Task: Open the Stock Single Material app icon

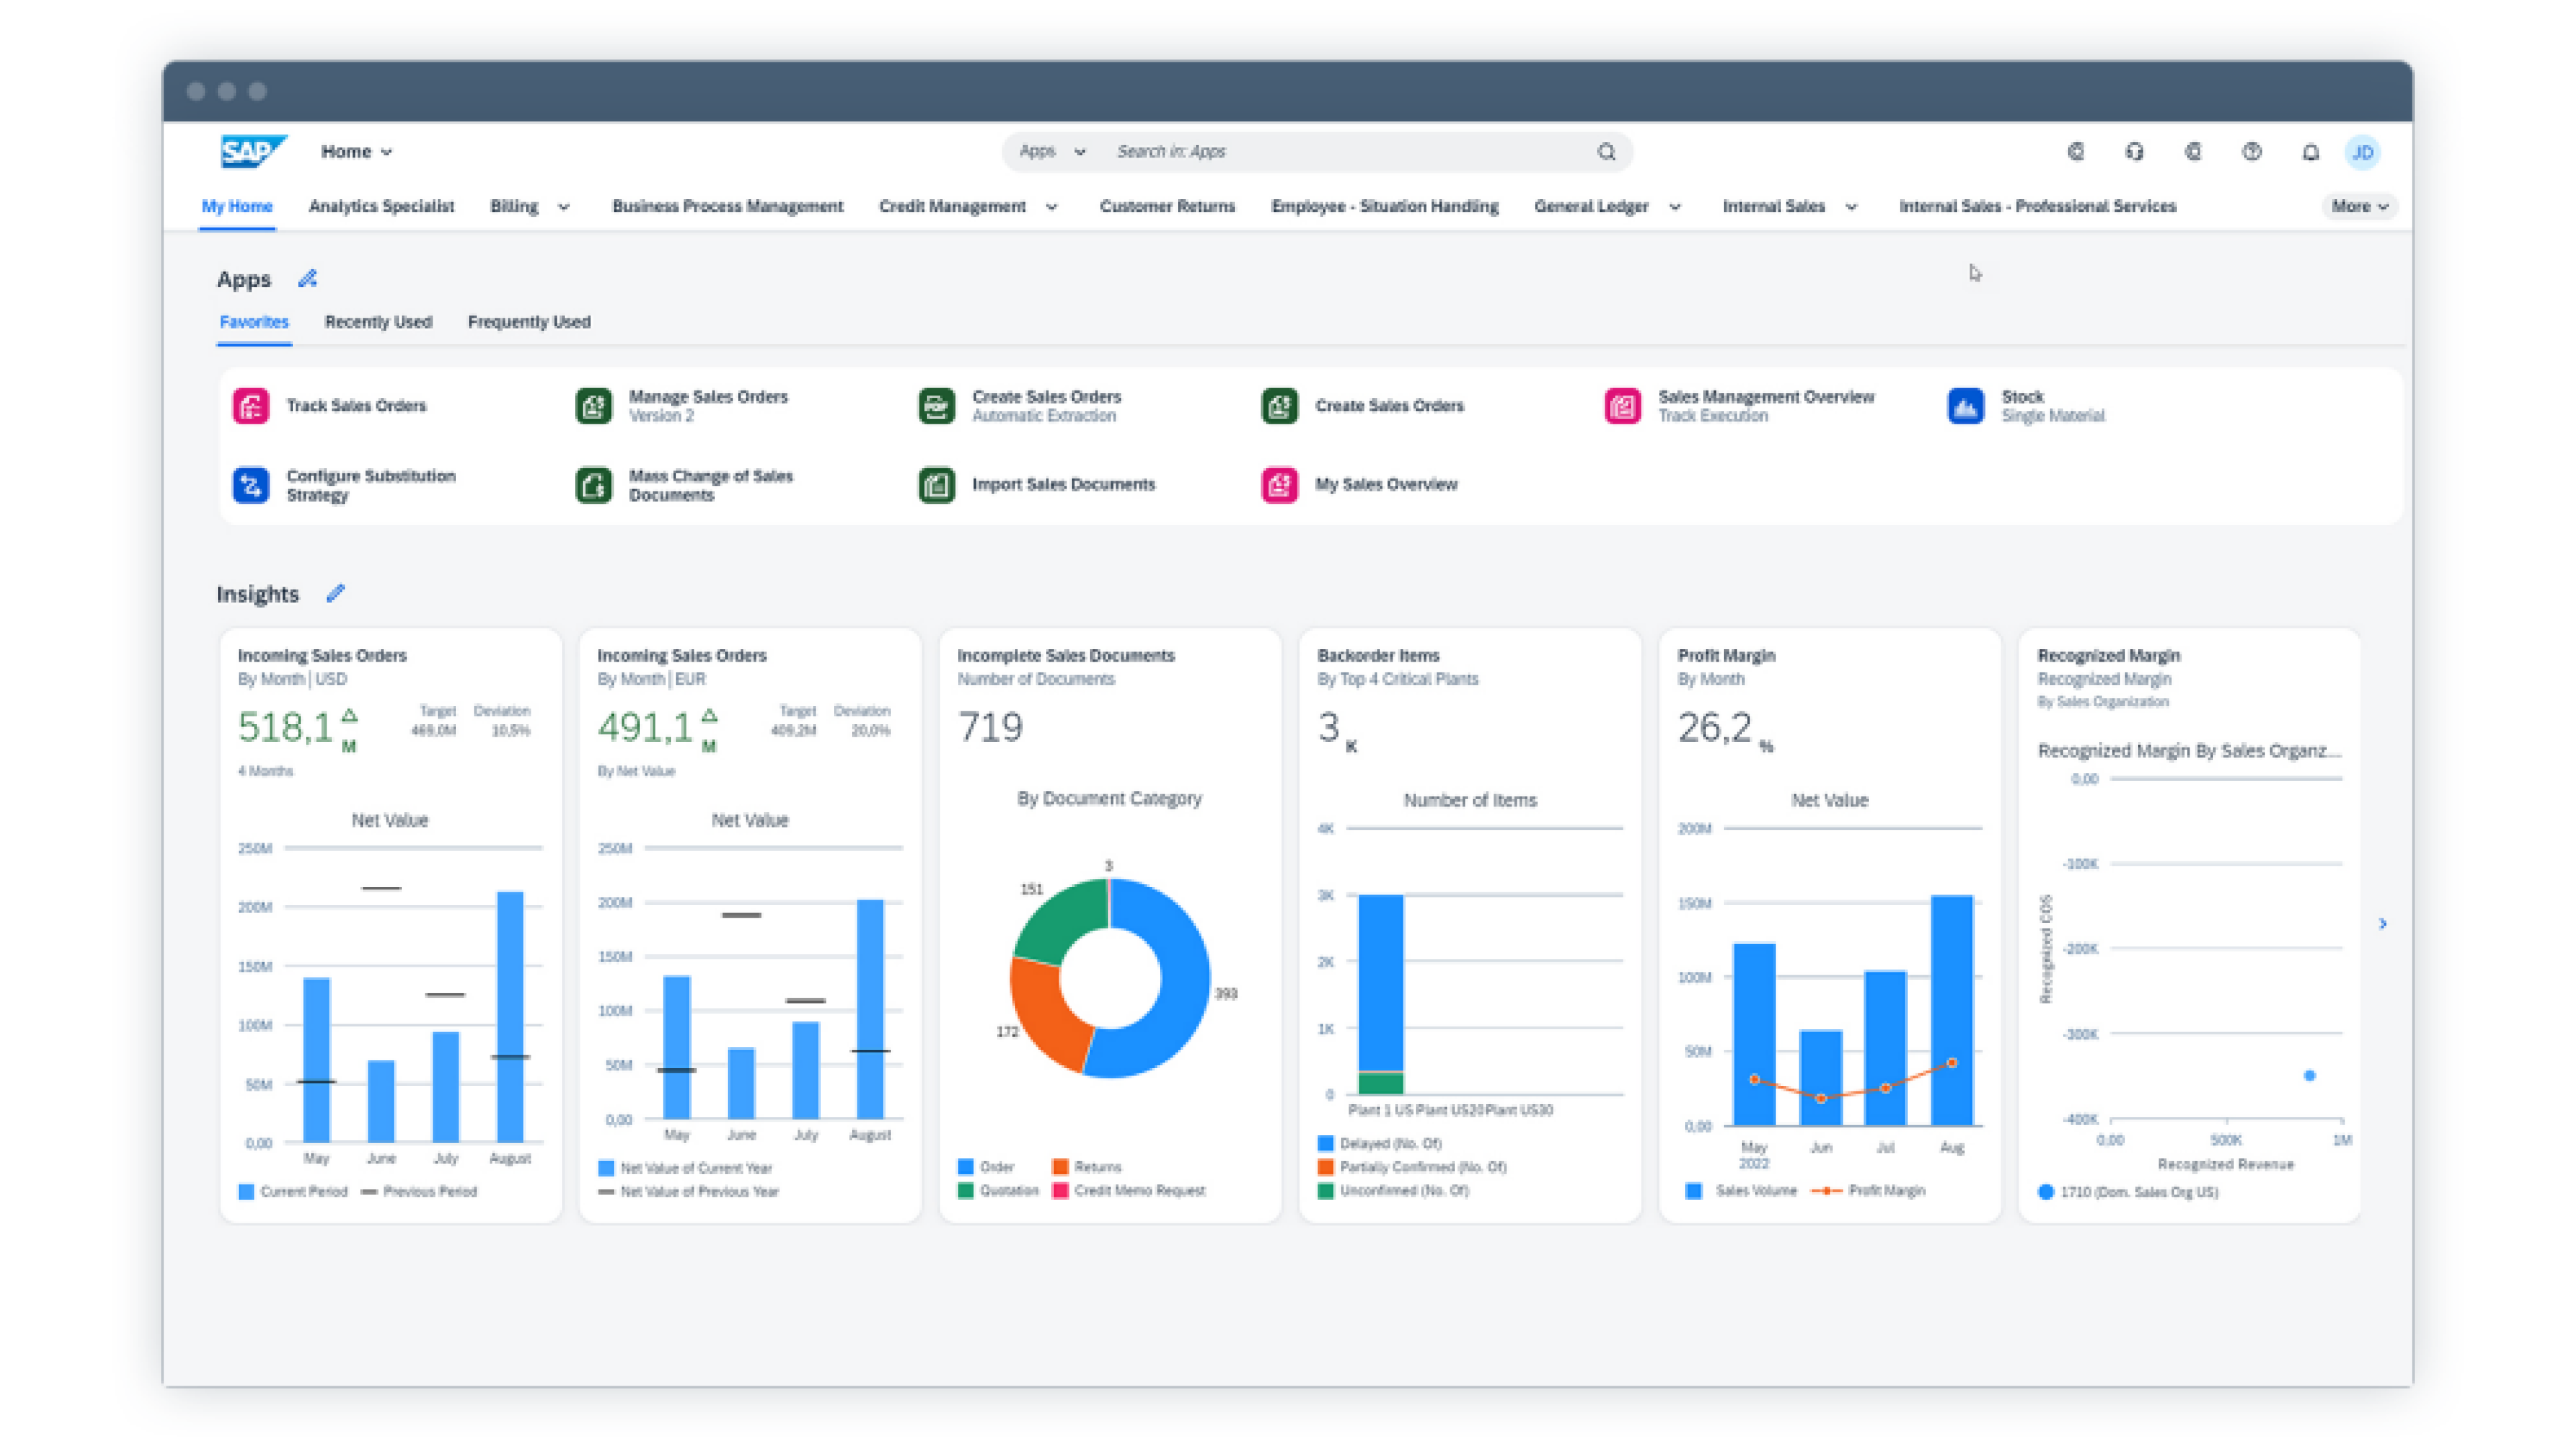Action: point(1965,406)
